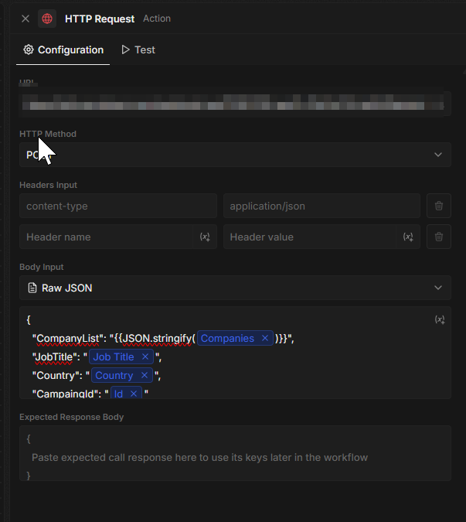Click the HTTP Request title text

100,19
